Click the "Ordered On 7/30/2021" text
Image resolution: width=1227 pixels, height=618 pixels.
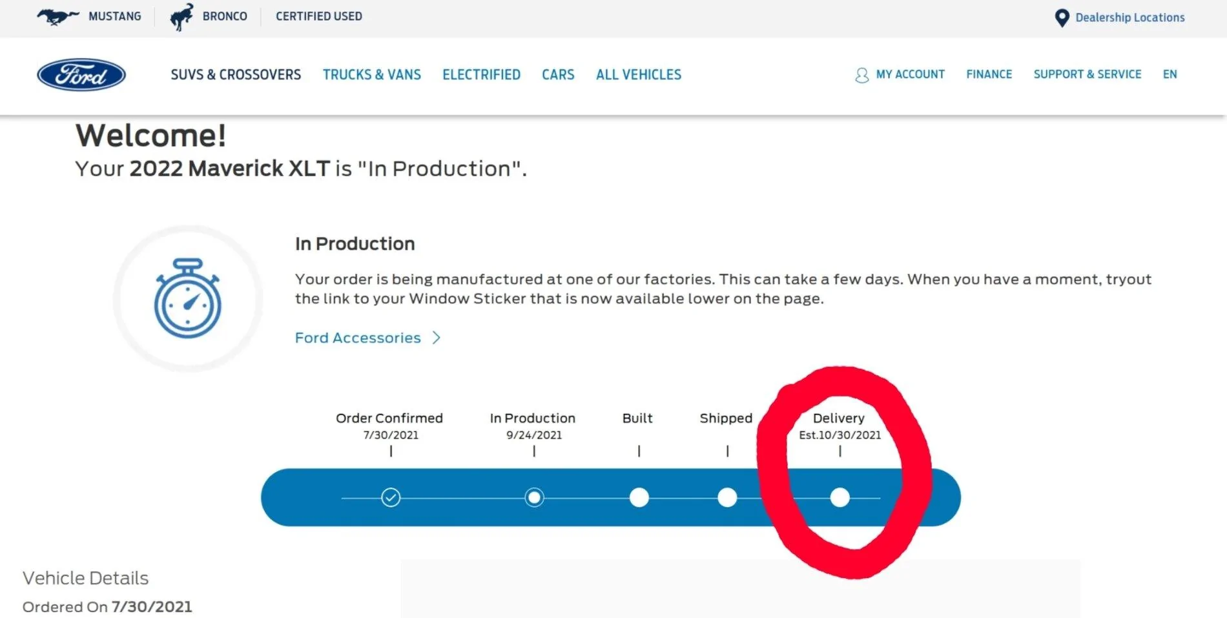(107, 607)
